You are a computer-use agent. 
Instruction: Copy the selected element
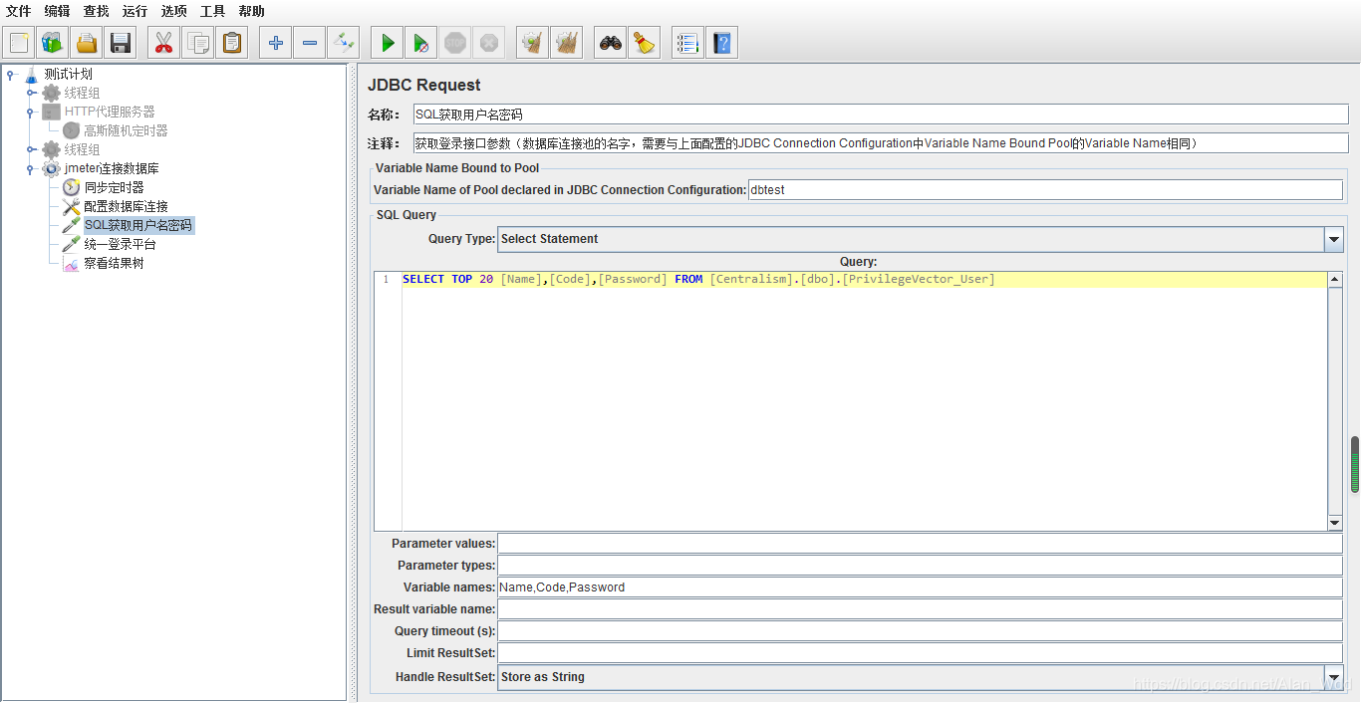point(198,42)
